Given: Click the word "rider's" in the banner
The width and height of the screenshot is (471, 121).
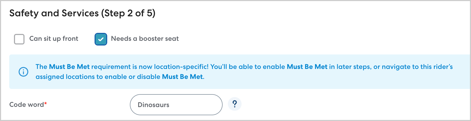Looking at the screenshot, I should tap(443, 67).
